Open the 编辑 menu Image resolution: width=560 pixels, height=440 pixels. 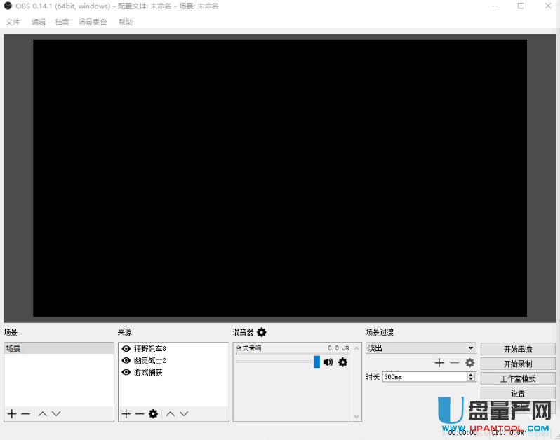38,22
